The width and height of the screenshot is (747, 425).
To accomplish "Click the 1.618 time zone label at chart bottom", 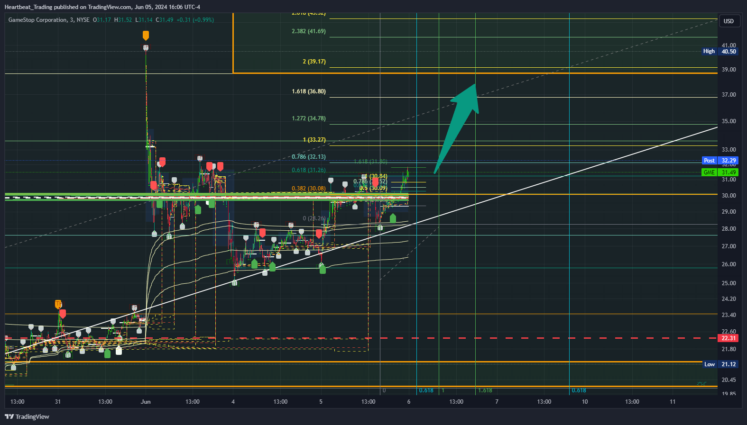I will tap(485, 390).
